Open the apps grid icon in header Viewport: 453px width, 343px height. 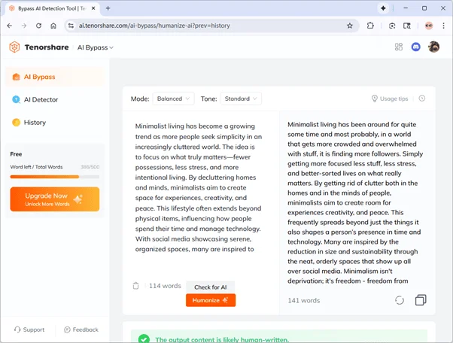tap(399, 47)
